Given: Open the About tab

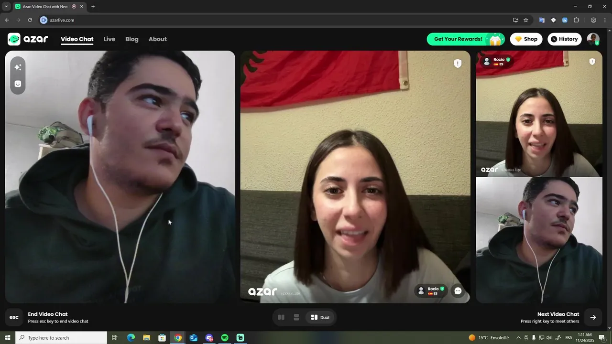Looking at the screenshot, I should pyautogui.click(x=157, y=39).
